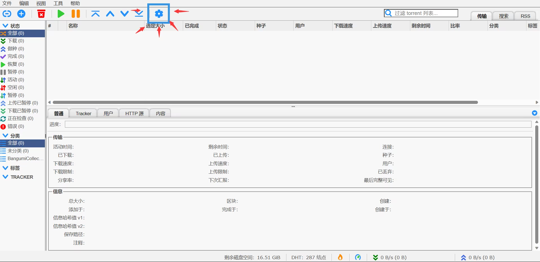Click the firewall flame status icon
Screen dimensions: 540x262
pos(340,257)
